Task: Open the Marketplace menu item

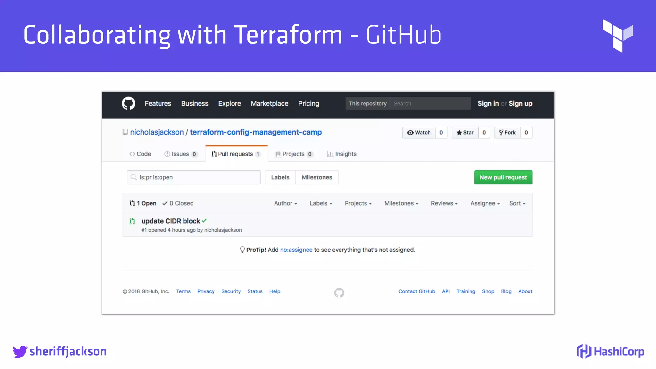Action: [270, 103]
